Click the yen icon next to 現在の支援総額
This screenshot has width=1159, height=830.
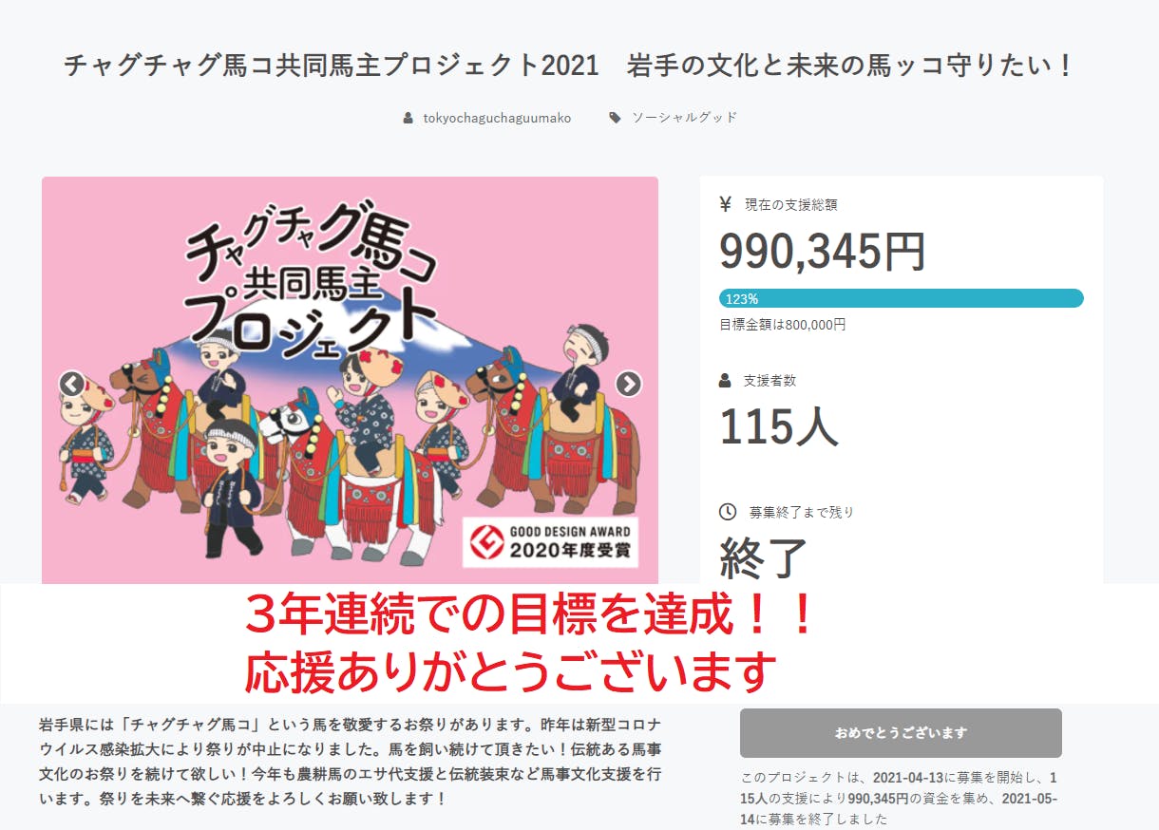coord(726,203)
